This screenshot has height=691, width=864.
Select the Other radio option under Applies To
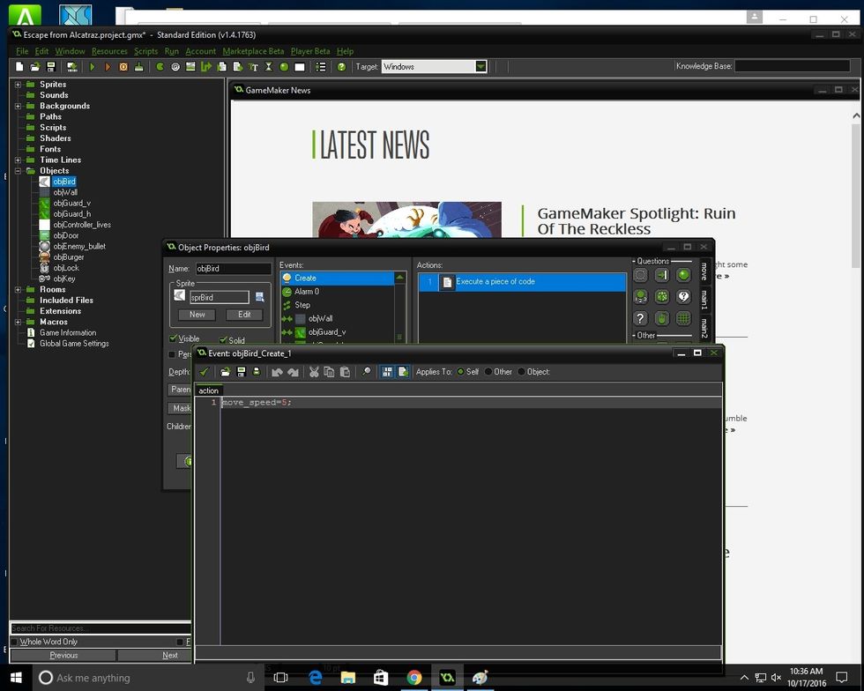488,372
